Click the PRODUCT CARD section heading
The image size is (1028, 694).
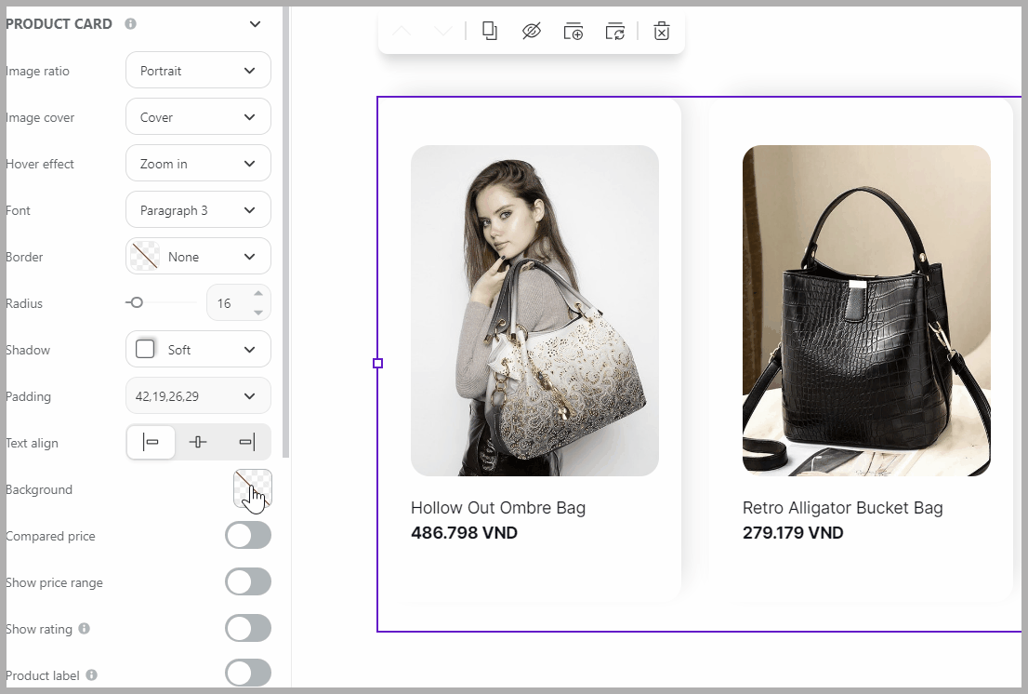coord(59,23)
